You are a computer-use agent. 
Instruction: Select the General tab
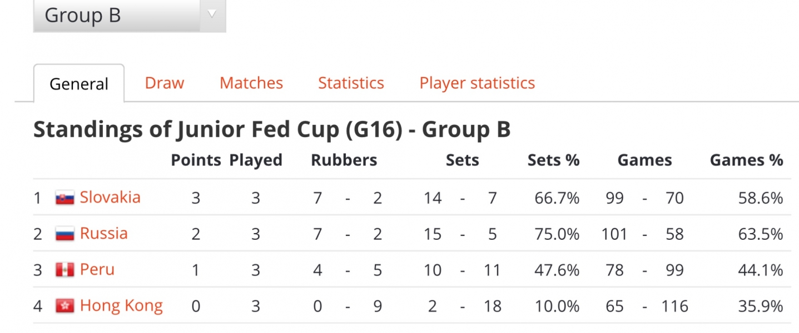(x=79, y=84)
